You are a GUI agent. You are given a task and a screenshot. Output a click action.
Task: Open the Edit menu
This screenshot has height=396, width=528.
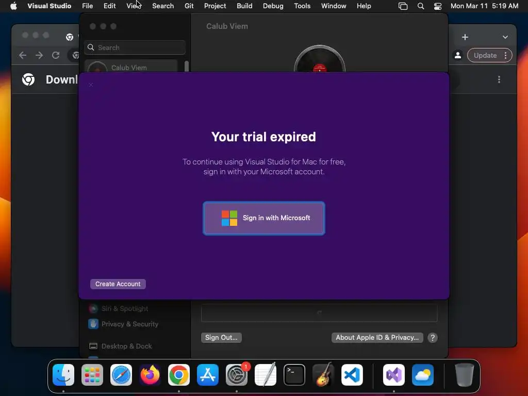point(109,6)
